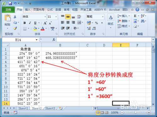The image size is (157, 117).
Task: Click the Wrap Text icon
Action: point(79,17)
